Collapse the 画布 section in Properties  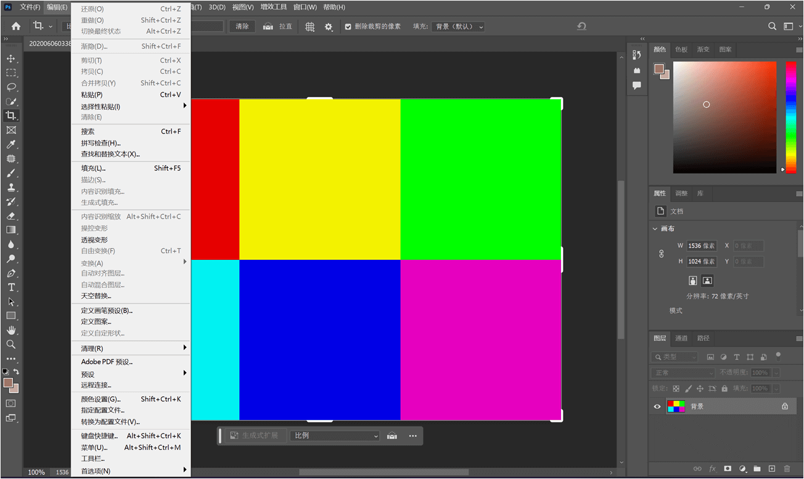point(655,228)
